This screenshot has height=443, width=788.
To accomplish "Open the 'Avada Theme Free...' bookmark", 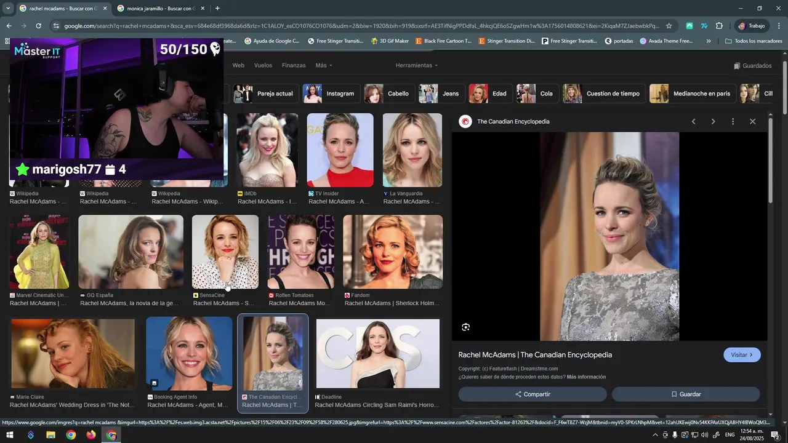I will click(x=666, y=41).
